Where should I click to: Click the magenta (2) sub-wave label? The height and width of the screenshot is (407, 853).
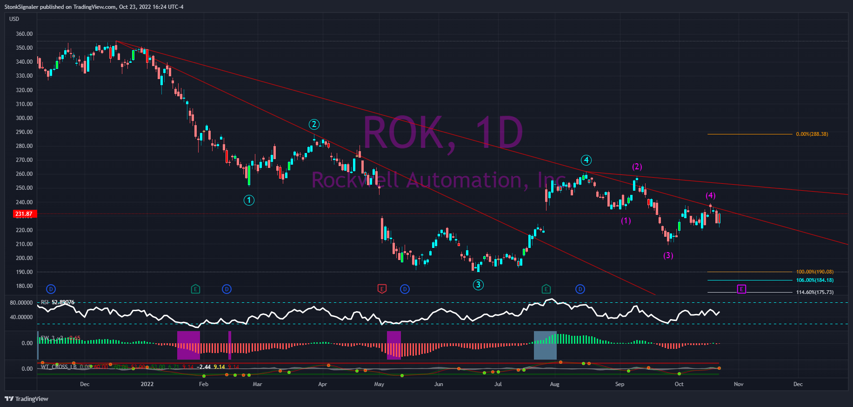(x=637, y=167)
